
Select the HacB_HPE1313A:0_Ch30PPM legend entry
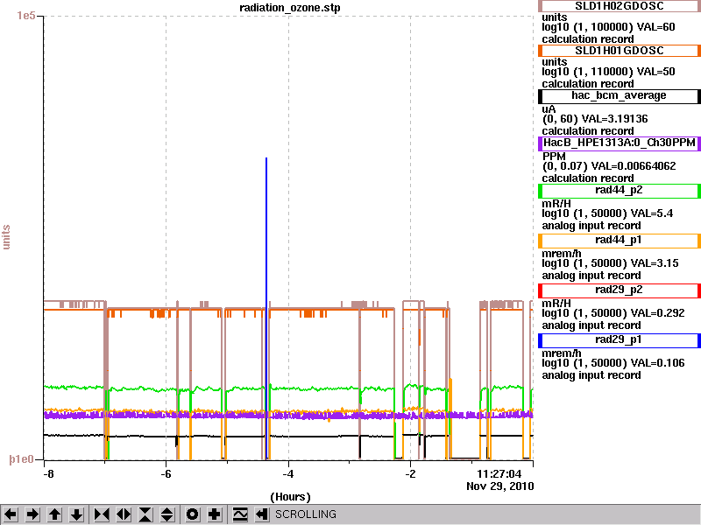[x=620, y=143]
